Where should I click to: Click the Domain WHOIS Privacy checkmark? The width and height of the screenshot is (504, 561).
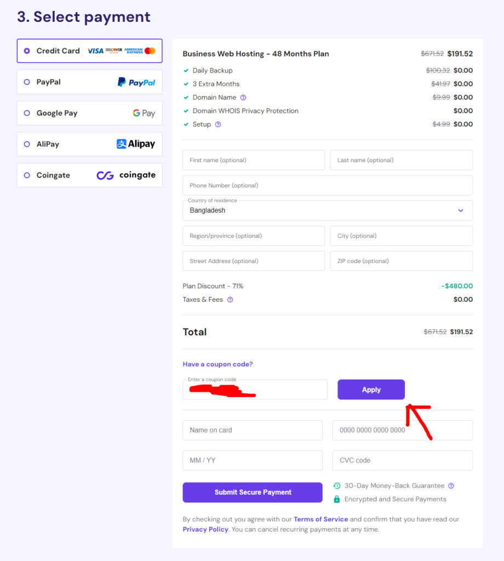(x=186, y=111)
